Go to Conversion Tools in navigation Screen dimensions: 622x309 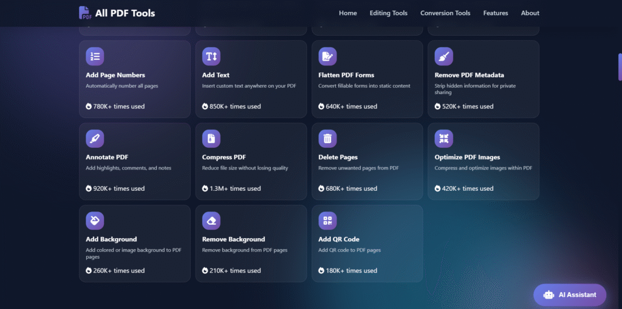coord(445,13)
